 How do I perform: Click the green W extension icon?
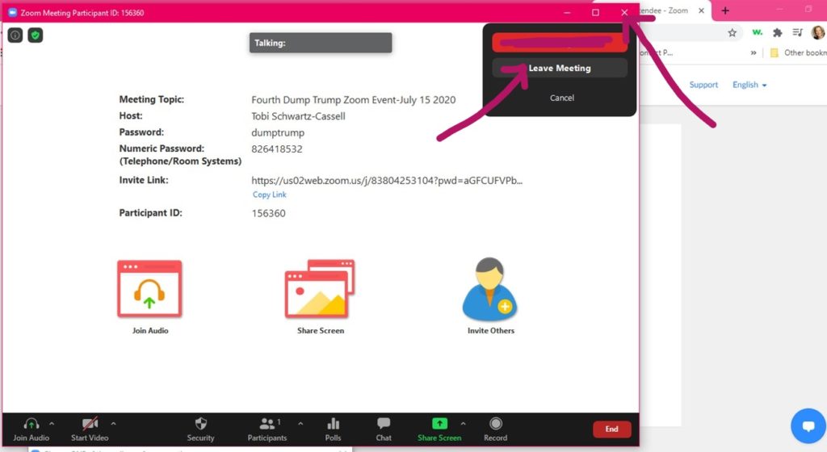pyautogui.click(x=757, y=32)
